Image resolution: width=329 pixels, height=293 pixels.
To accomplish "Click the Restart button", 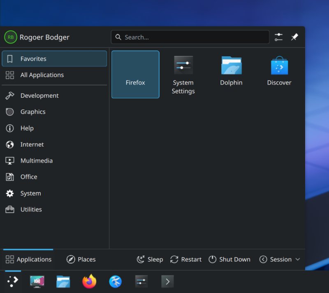I will click(x=186, y=259).
